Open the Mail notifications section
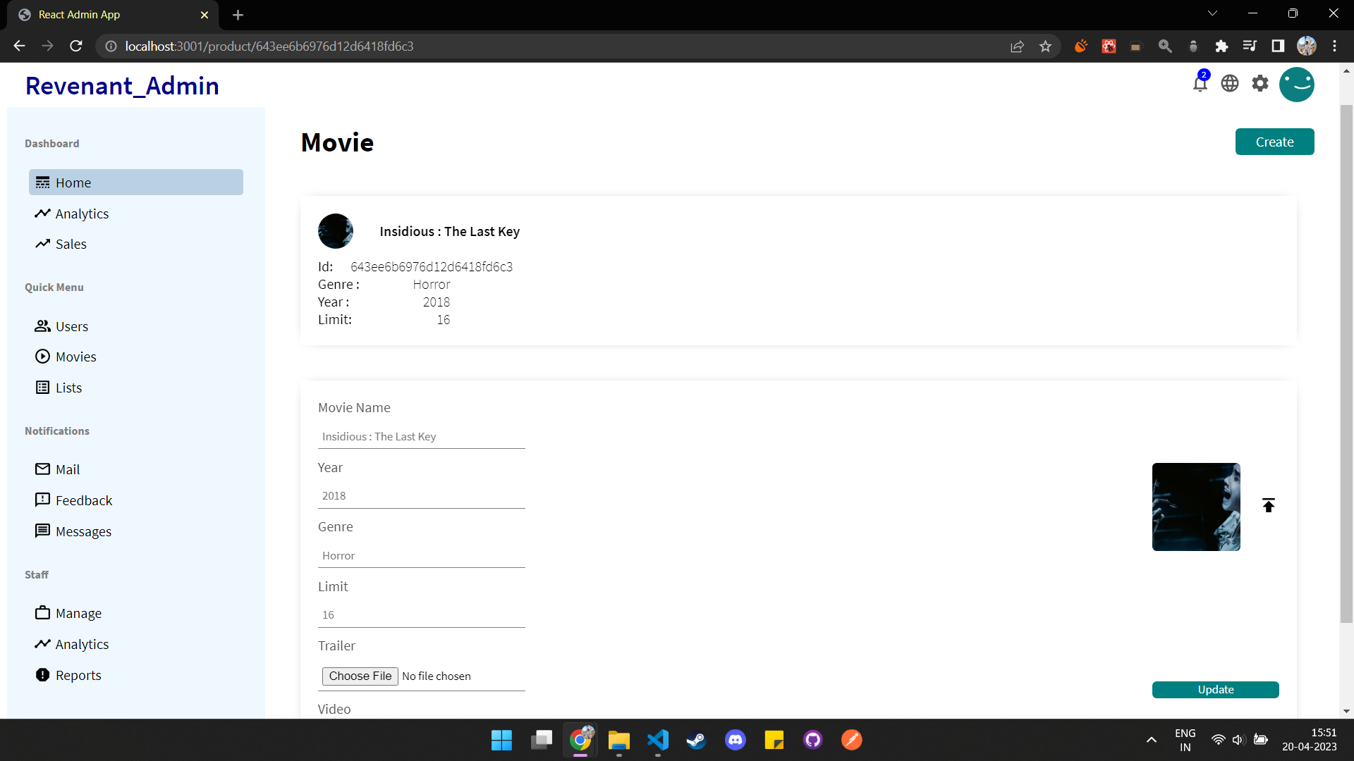The width and height of the screenshot is (1354, 761). [67, 469]
